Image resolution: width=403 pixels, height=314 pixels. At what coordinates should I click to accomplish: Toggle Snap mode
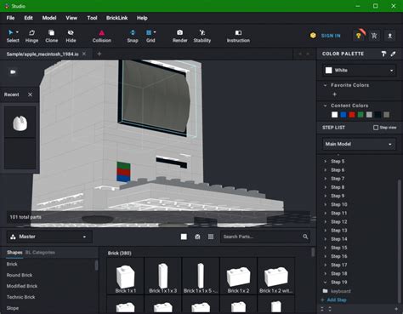click(133, 36)
